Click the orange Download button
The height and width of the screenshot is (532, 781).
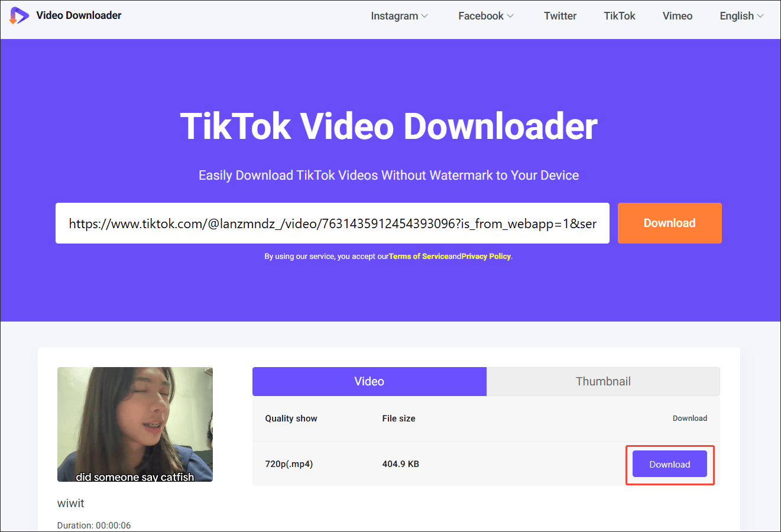point(670,223)
